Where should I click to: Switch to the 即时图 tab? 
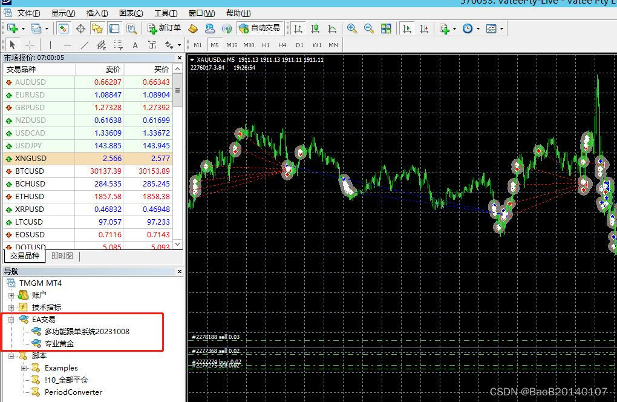coord(62,256)
